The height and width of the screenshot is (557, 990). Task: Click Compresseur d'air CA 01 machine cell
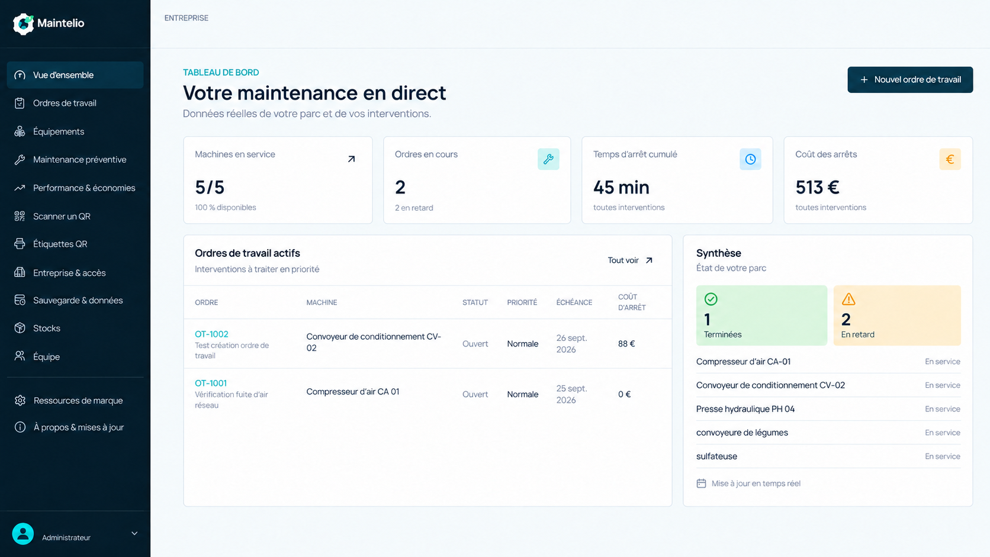(x=353, y=392)
